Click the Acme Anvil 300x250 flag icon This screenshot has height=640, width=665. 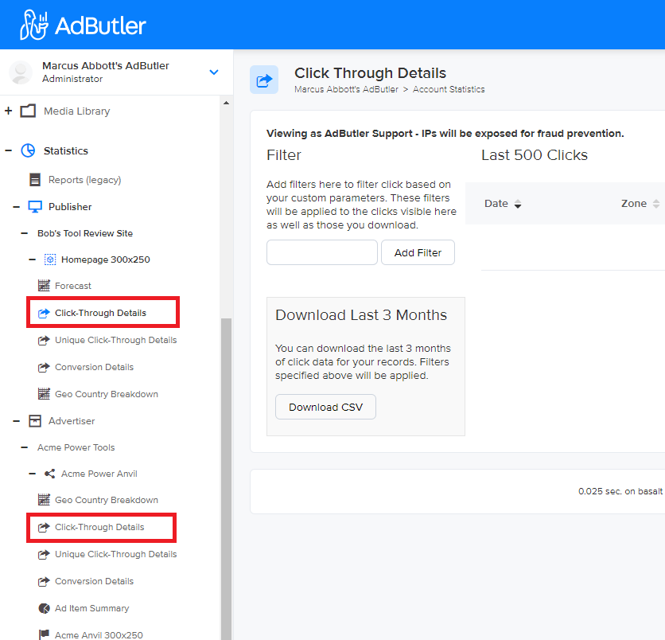point(44,634)
